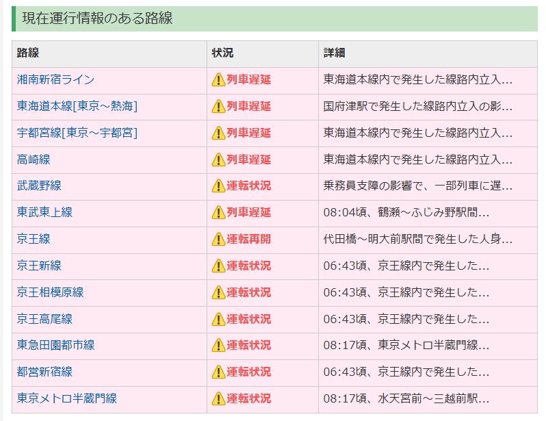This screenshot has width=546, height=421.
Task: Open the 東海道本線[東京～熱海] route link
Action: click(77, 106)
